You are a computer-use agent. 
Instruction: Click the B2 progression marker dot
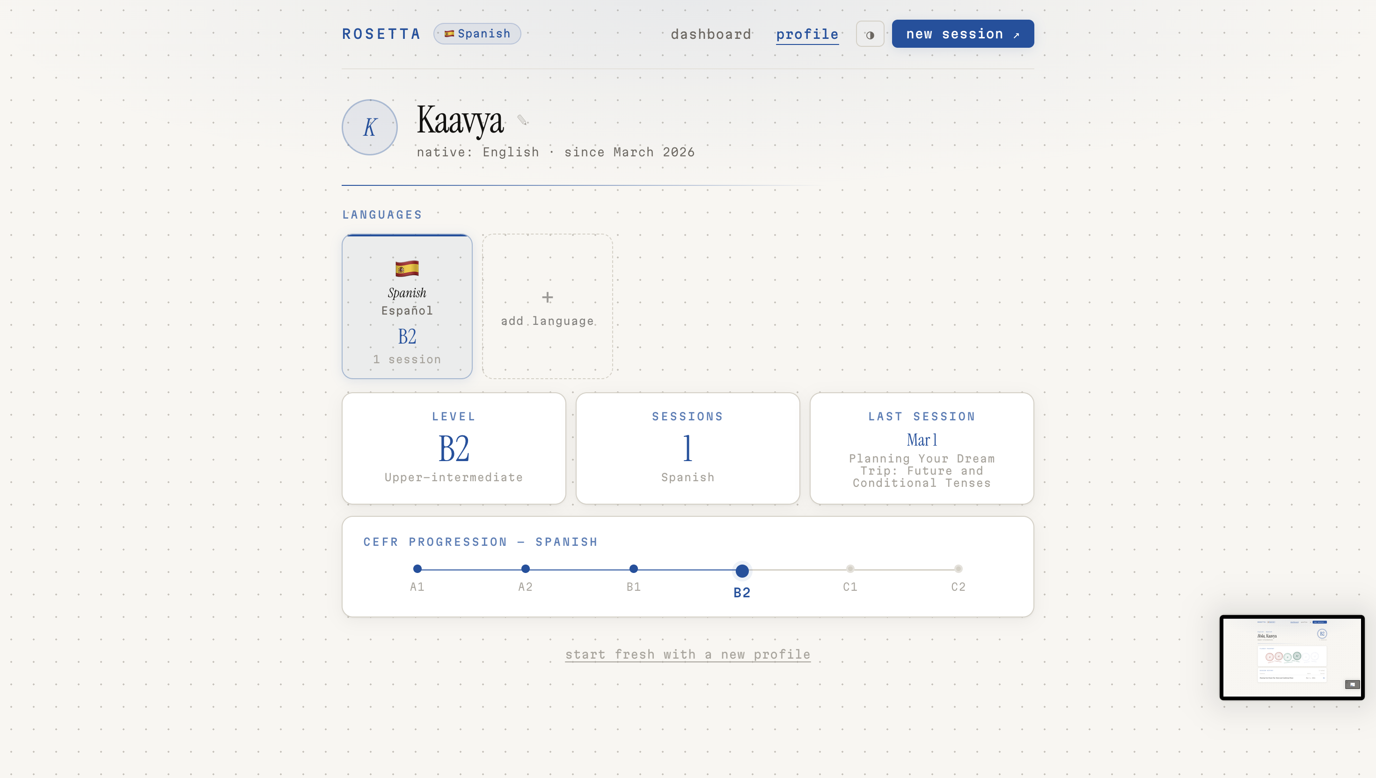pyautogui.click(x=741, y=571)
